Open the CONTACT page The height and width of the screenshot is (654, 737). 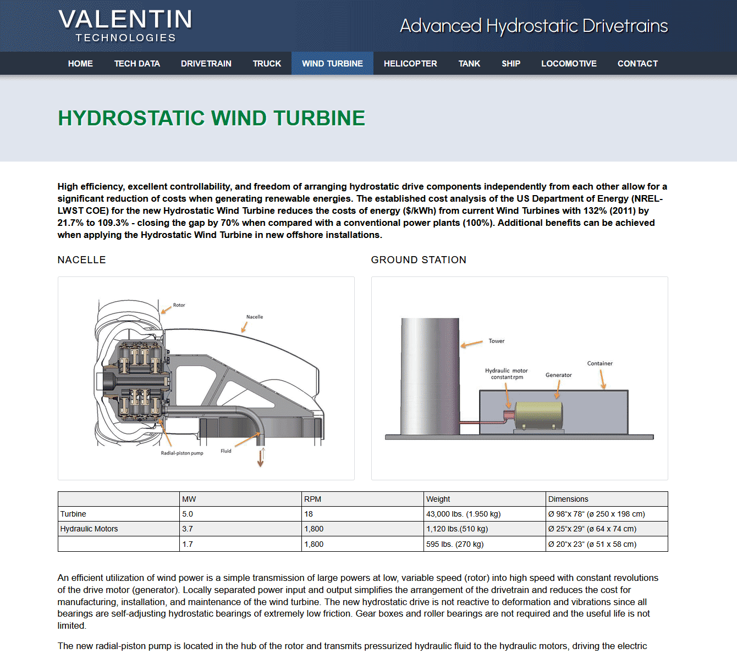pos(637,63)
